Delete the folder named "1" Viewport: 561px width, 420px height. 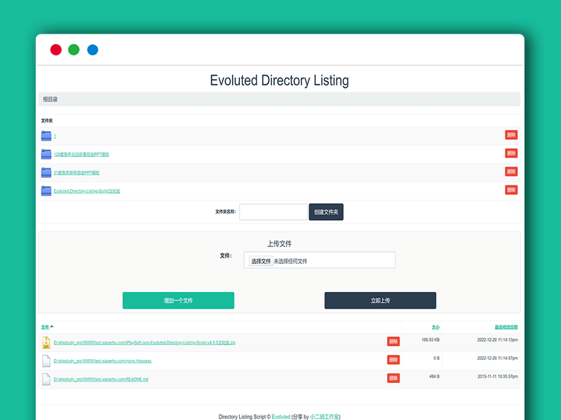[x=511, y=135]
